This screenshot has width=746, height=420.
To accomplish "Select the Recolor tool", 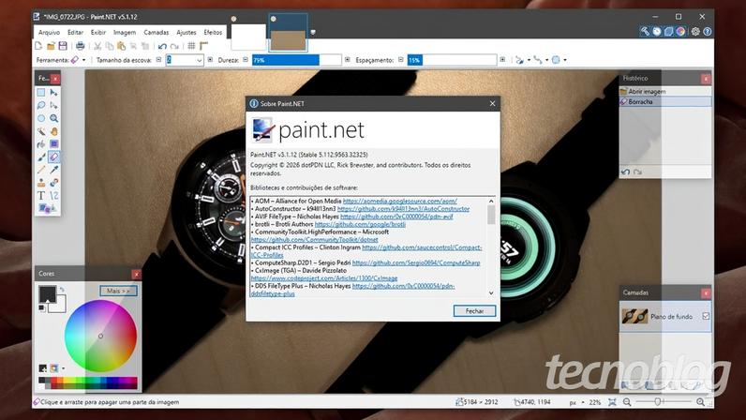I will (x=54, y=183).
